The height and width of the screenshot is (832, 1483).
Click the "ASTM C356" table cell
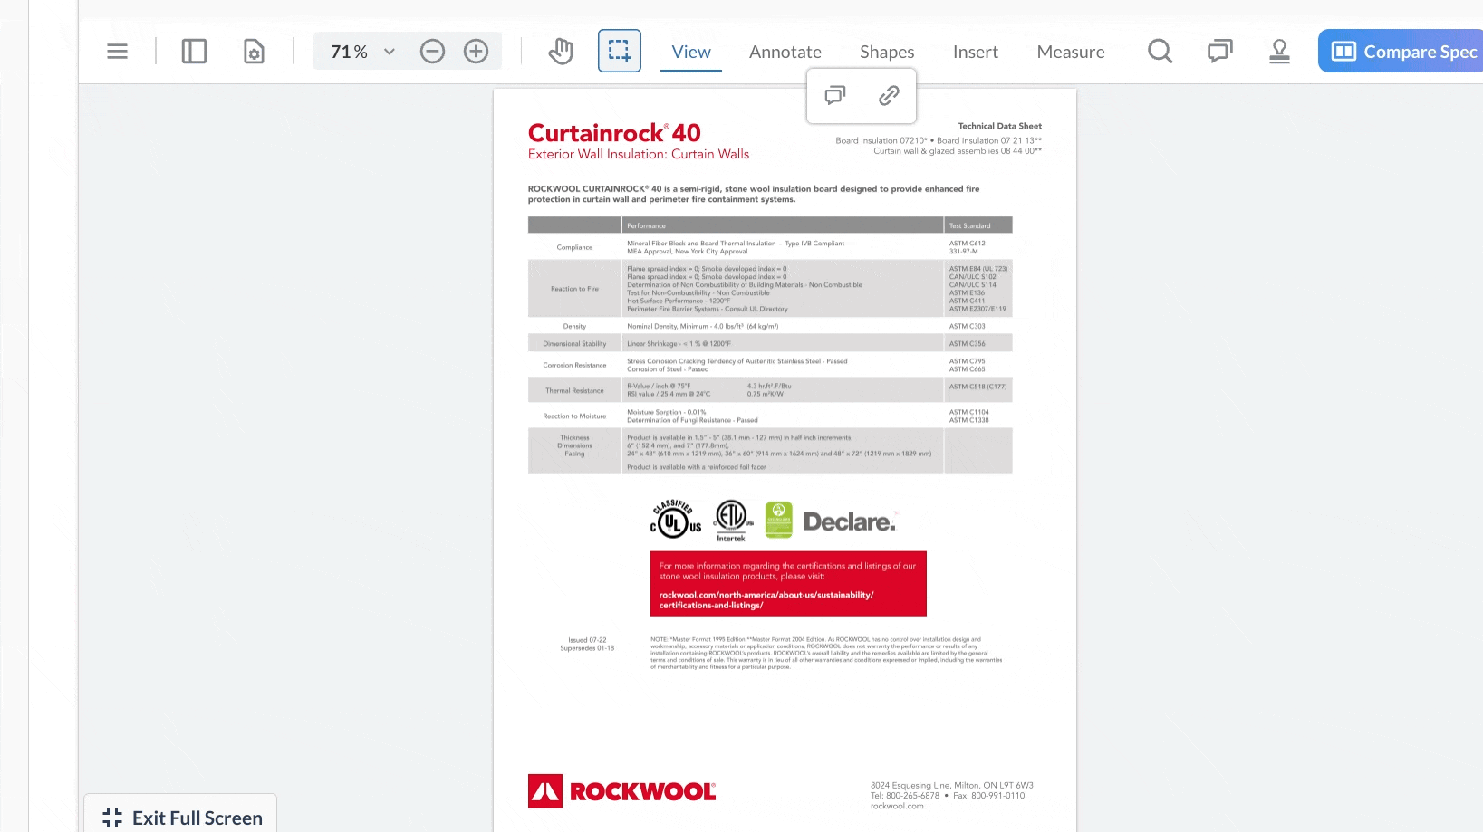tap(967, 344)
